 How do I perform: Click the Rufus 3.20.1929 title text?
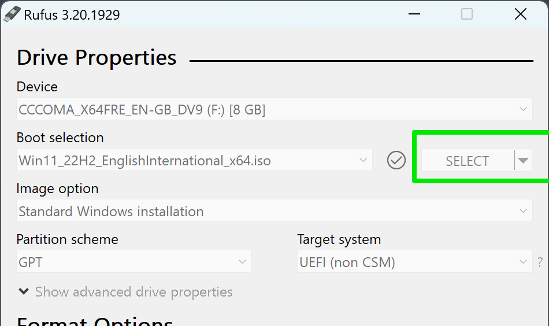point(72,15)
